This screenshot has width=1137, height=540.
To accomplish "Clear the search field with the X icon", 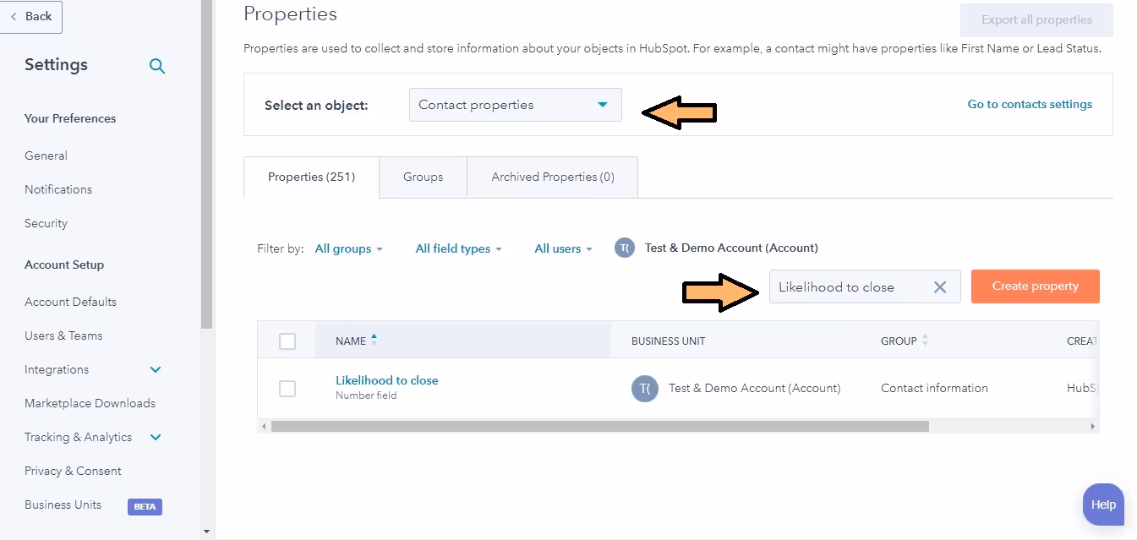I will click(x=939, y=286).
